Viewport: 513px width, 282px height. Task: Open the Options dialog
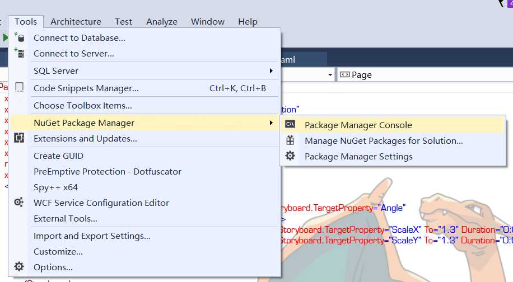point(144,267)
